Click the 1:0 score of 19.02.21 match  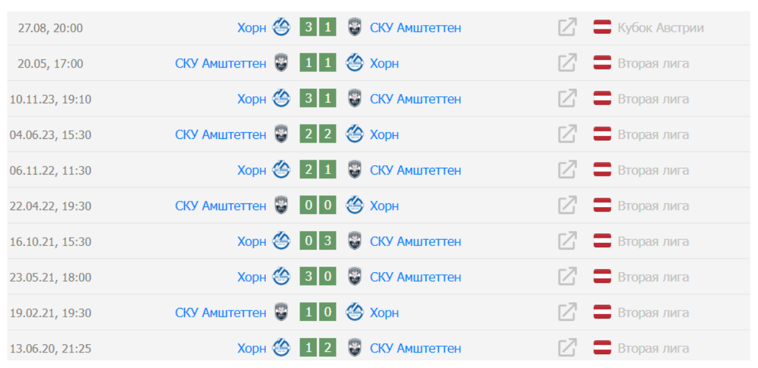318,312
